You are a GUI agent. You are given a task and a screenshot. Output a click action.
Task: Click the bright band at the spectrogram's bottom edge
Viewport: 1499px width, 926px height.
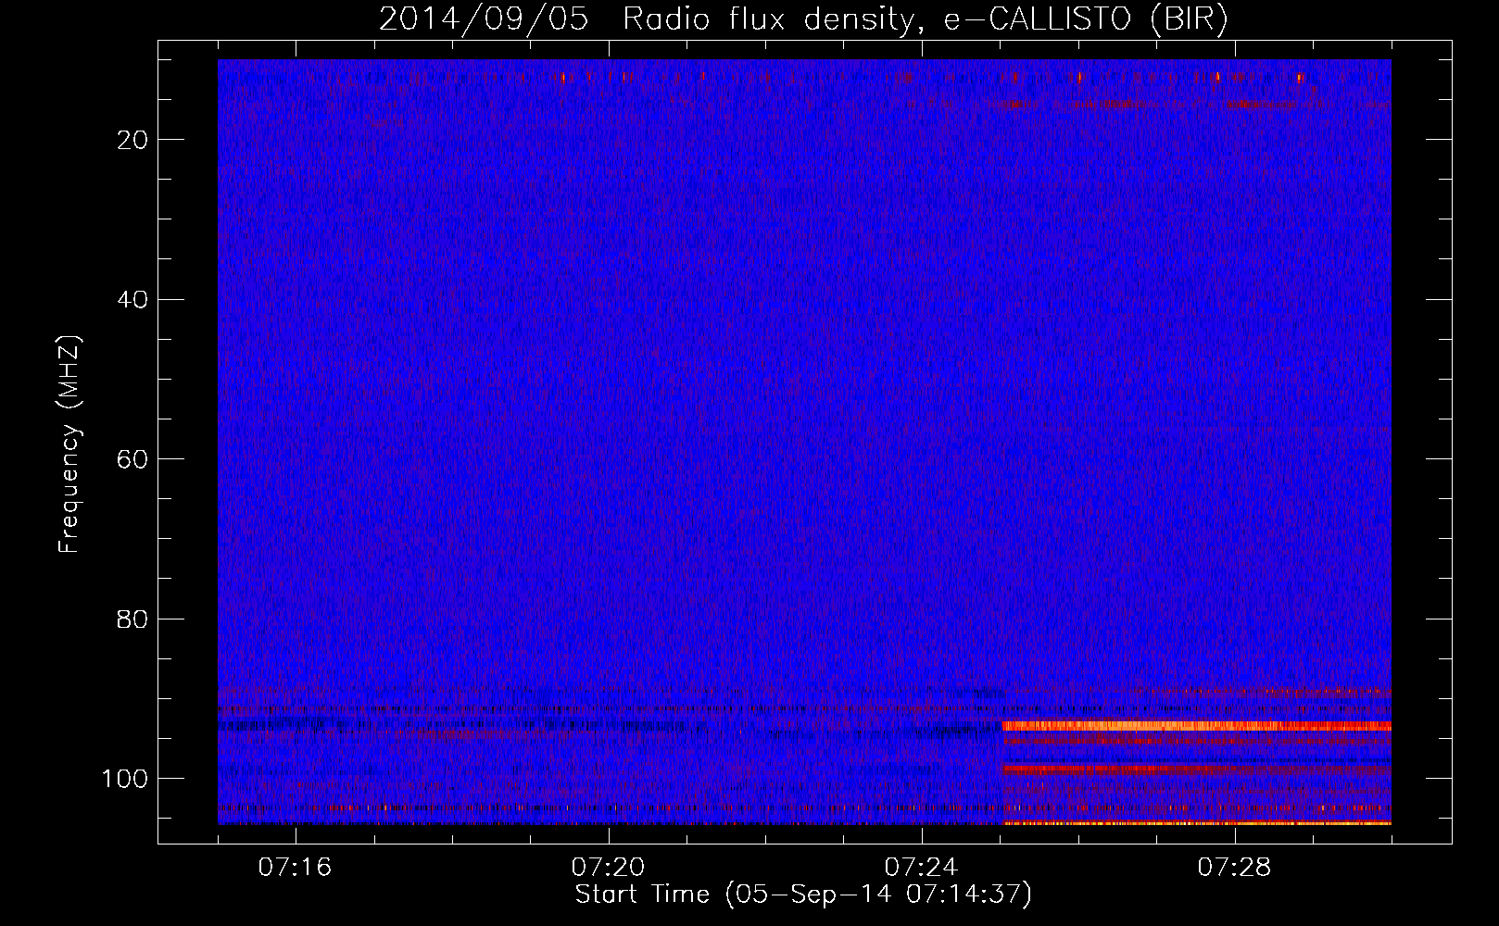pos(1196,822)
